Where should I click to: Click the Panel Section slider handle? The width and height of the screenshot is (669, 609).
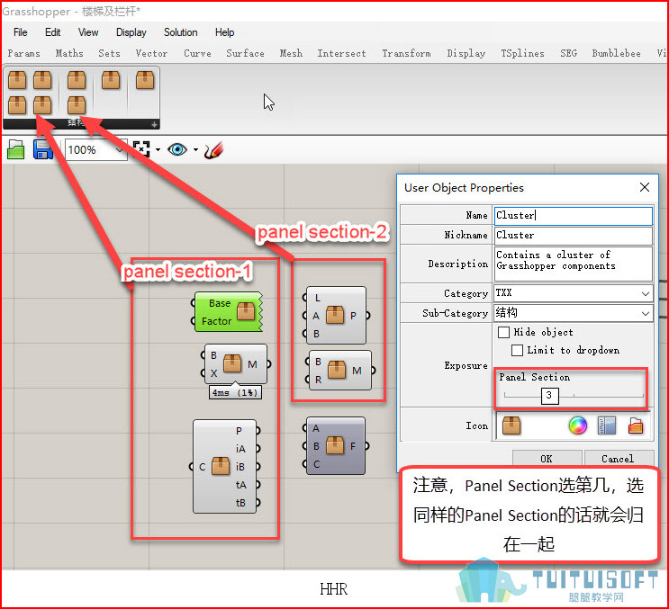[x=549, y=396]
